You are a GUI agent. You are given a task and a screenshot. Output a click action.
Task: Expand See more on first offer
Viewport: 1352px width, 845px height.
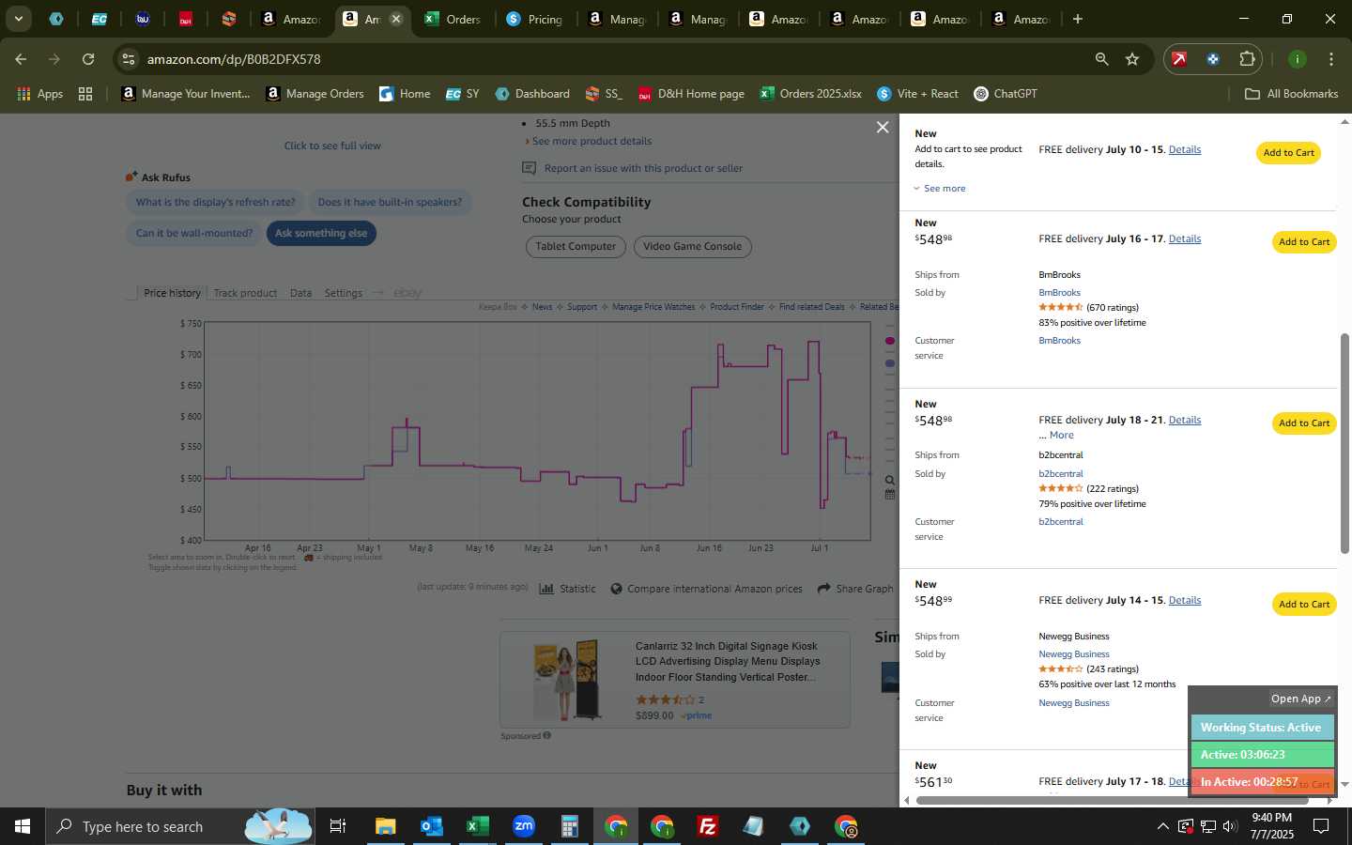[x=940, y=189]
